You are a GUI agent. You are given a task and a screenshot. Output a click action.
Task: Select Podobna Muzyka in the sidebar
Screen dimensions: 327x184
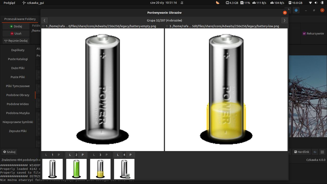[18, 113]
